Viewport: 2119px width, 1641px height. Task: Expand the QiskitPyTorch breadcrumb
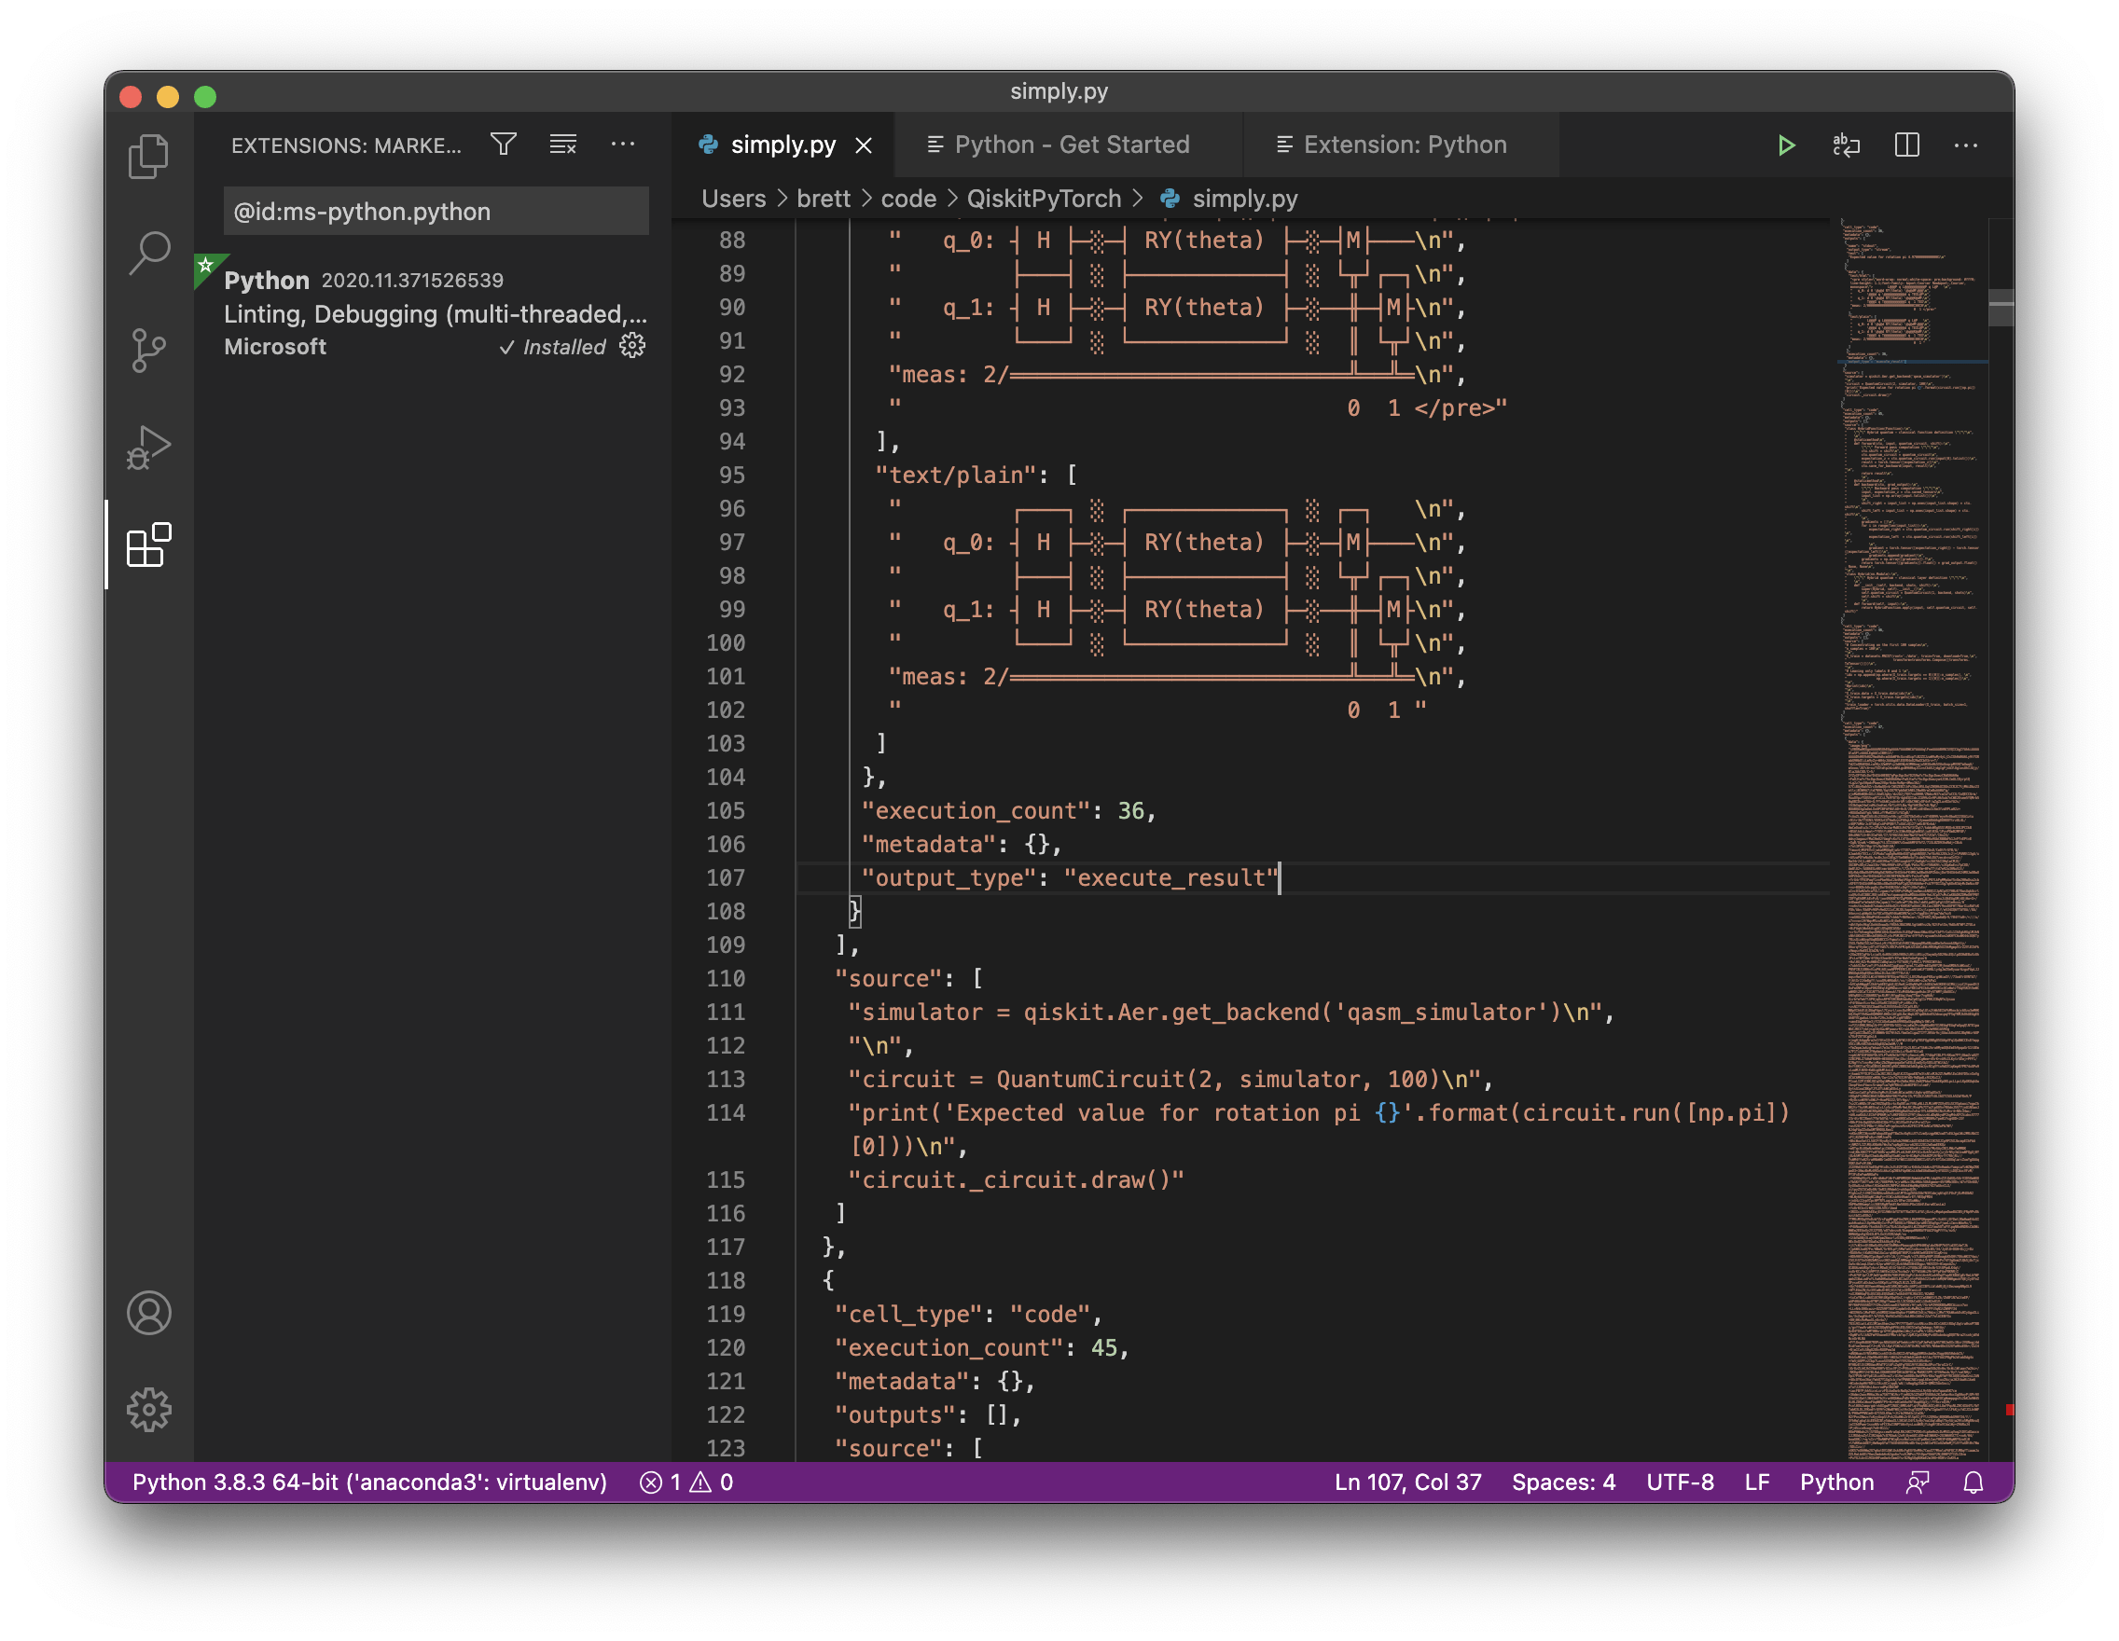coord(1043,198)
